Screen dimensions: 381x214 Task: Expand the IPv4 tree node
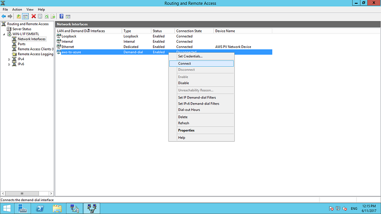coord(9,59)
